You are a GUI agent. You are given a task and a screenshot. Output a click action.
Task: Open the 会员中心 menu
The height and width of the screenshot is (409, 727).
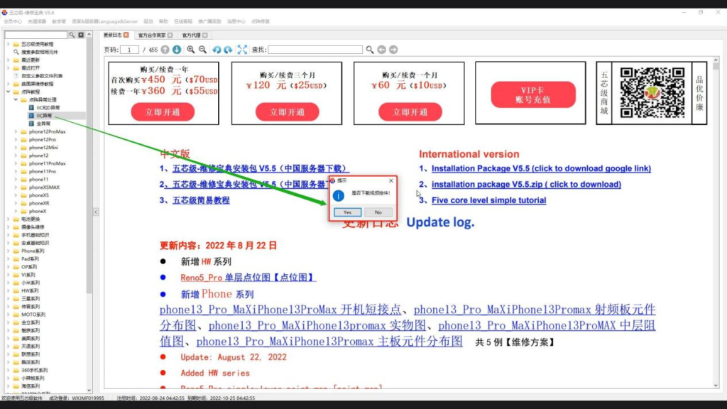tap(13, 21)
